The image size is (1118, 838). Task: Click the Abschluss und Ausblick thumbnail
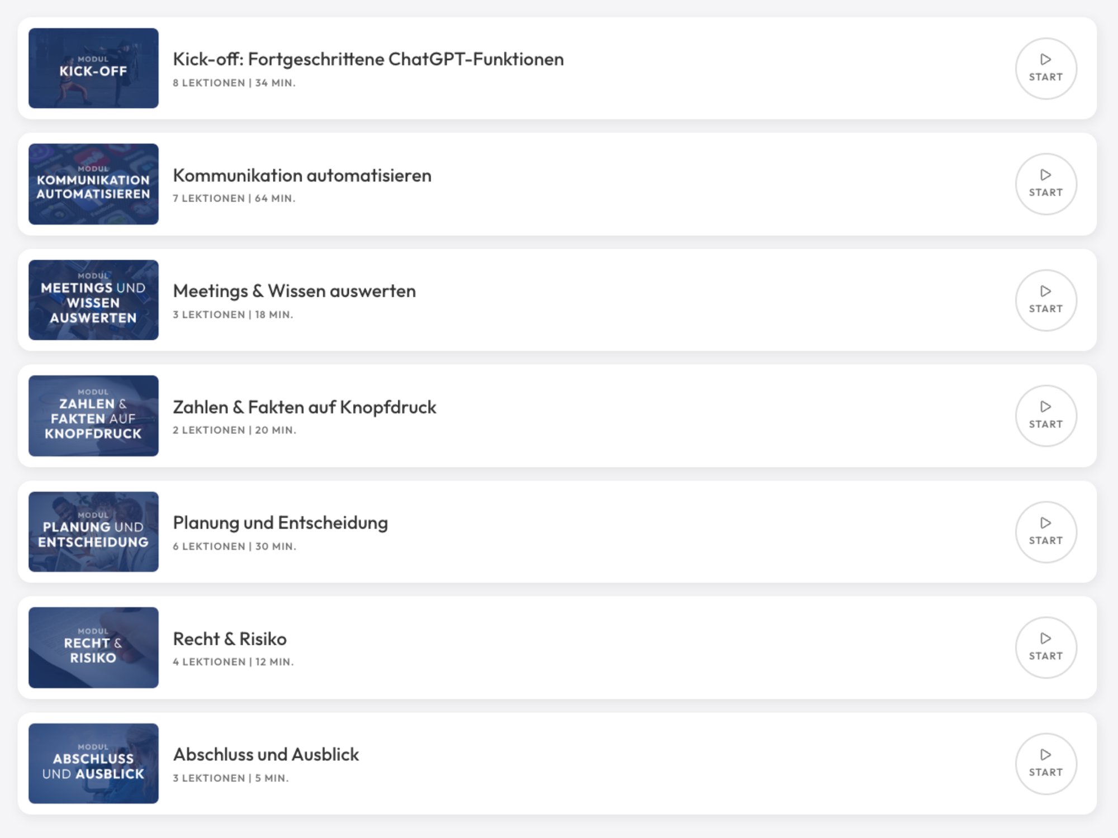click(93, 763)
